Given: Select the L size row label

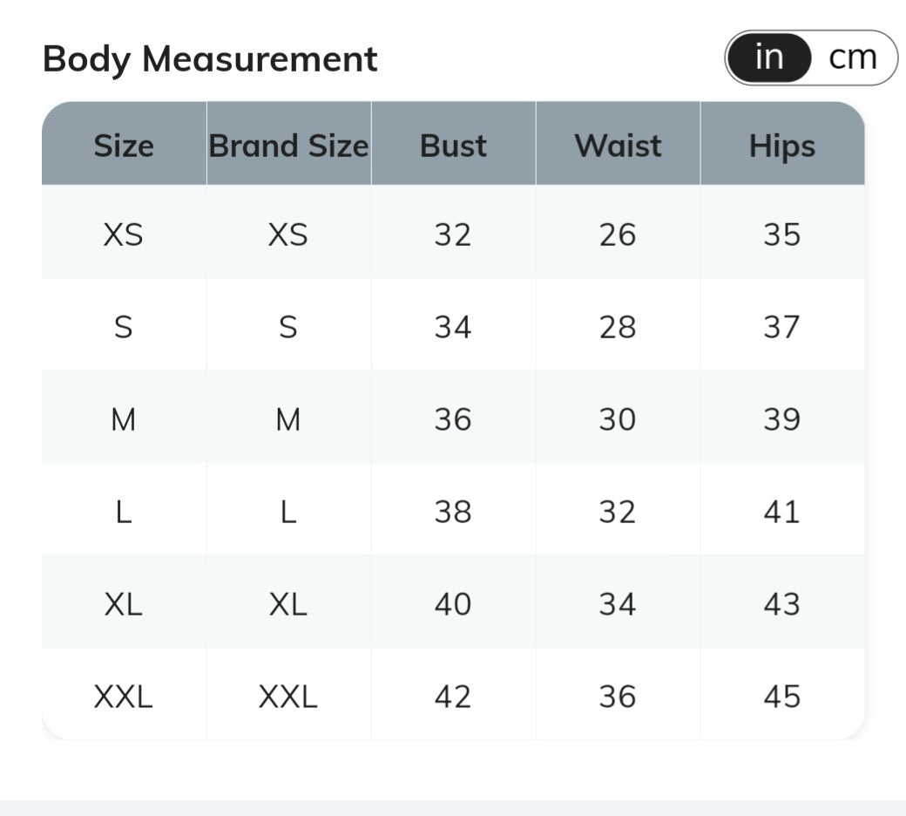Looking at the screenshot, I should pyautogui.click(x=124, y=512).
